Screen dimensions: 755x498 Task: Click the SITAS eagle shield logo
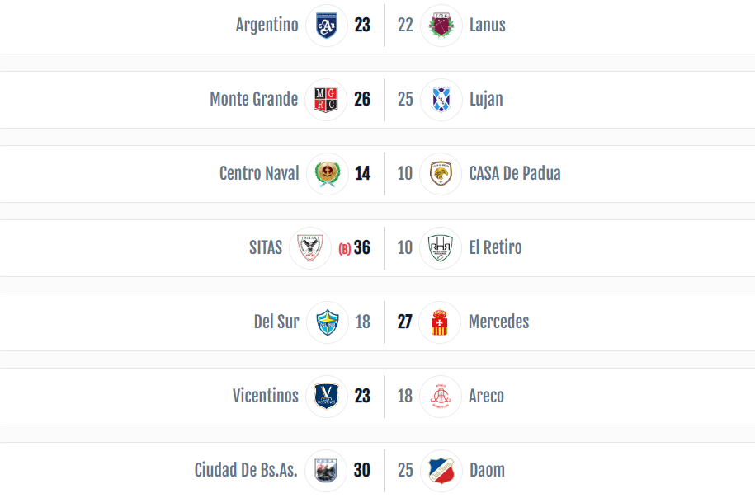(310, 248)
